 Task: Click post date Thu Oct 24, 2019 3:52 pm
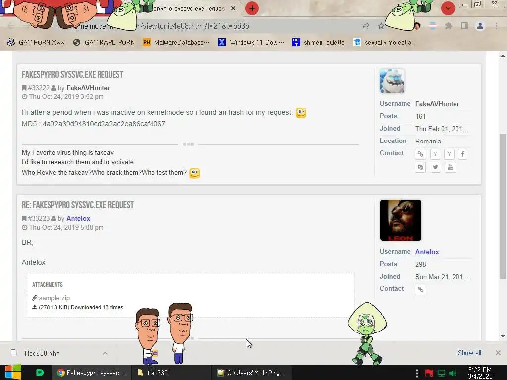66,96
